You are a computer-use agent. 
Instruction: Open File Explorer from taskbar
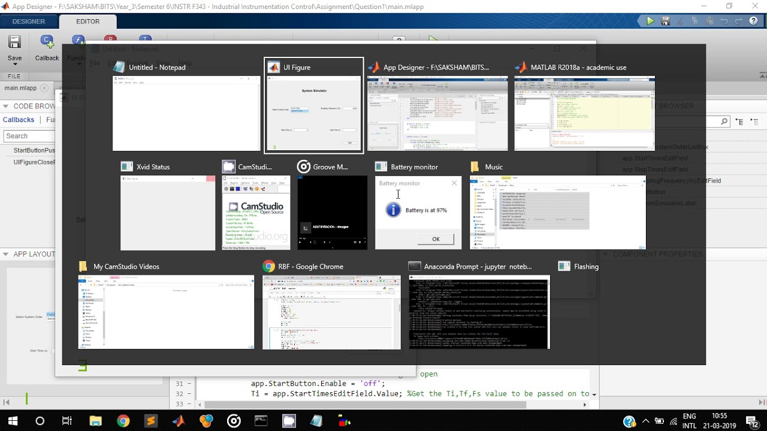click(95, 421)
